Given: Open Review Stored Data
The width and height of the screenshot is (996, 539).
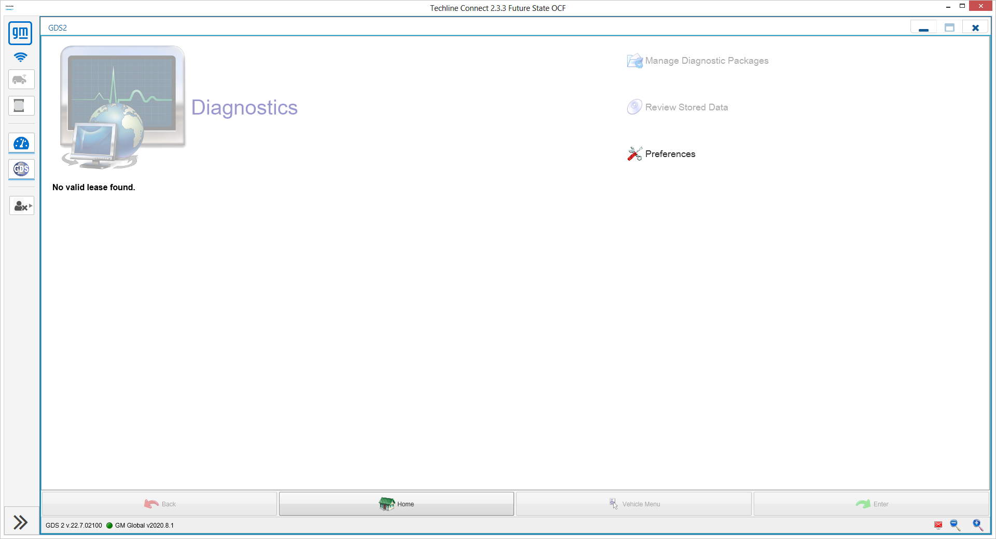Looking at the screenshot, I should tap(677, 107).
